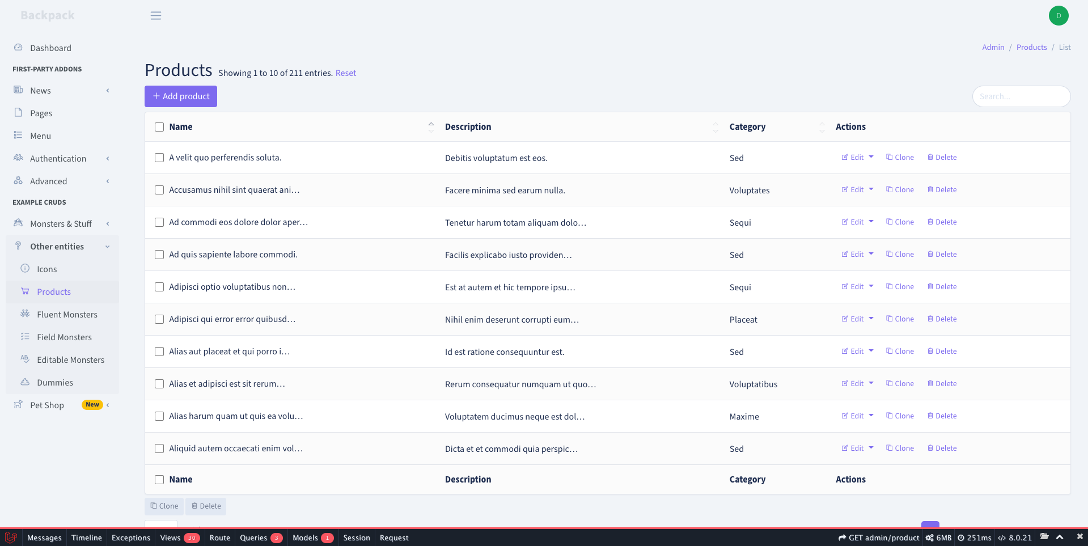This screenshot has height=546, width=1088.
Task: Open the debugbar Messages tab
Action: [44, 537]
